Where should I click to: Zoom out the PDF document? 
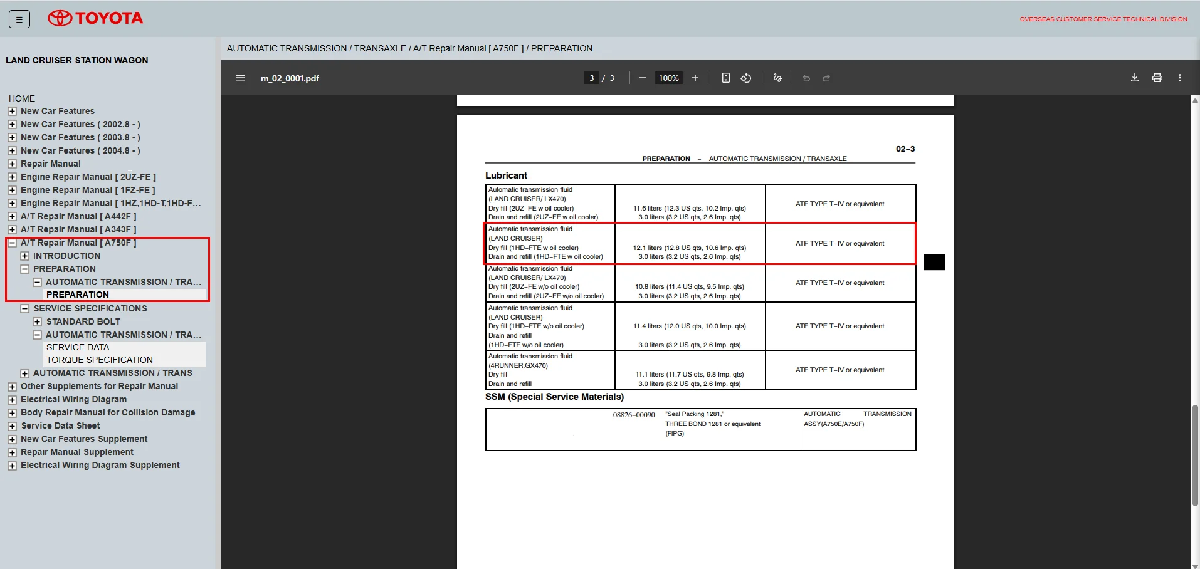pos(642,78)
